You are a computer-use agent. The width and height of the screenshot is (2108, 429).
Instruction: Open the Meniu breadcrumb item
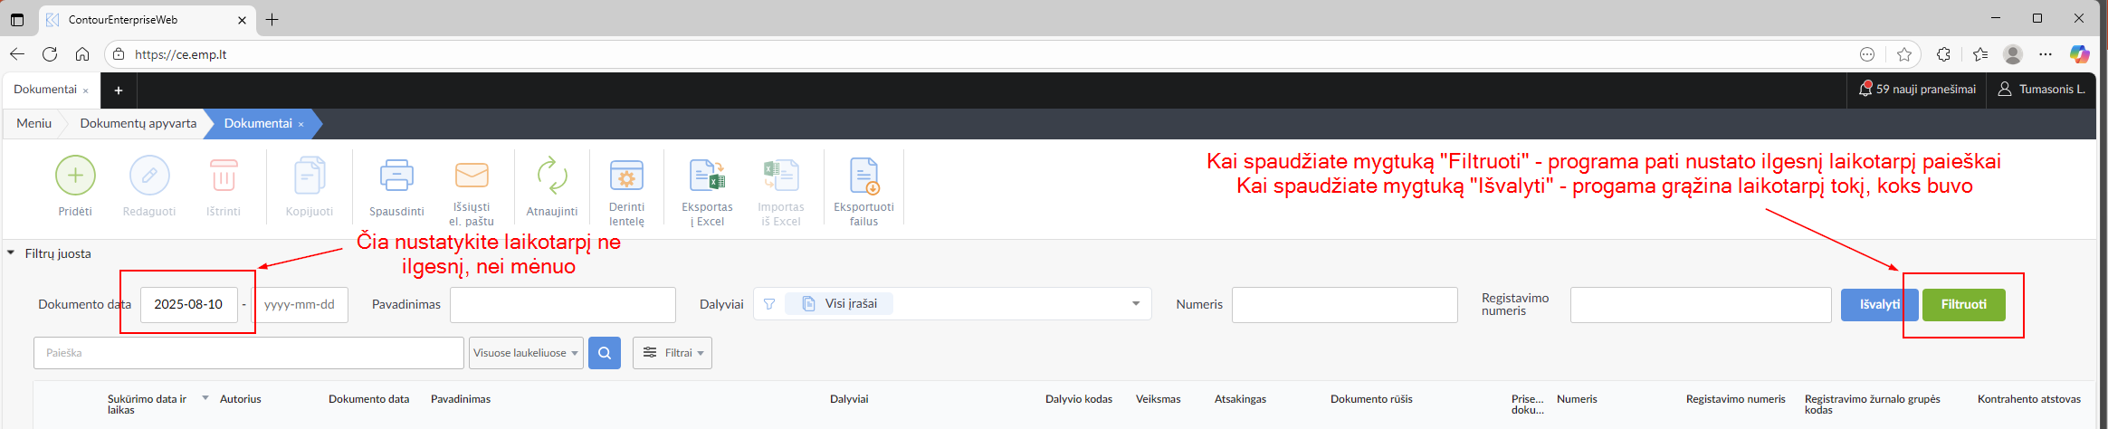coord(34,123)
